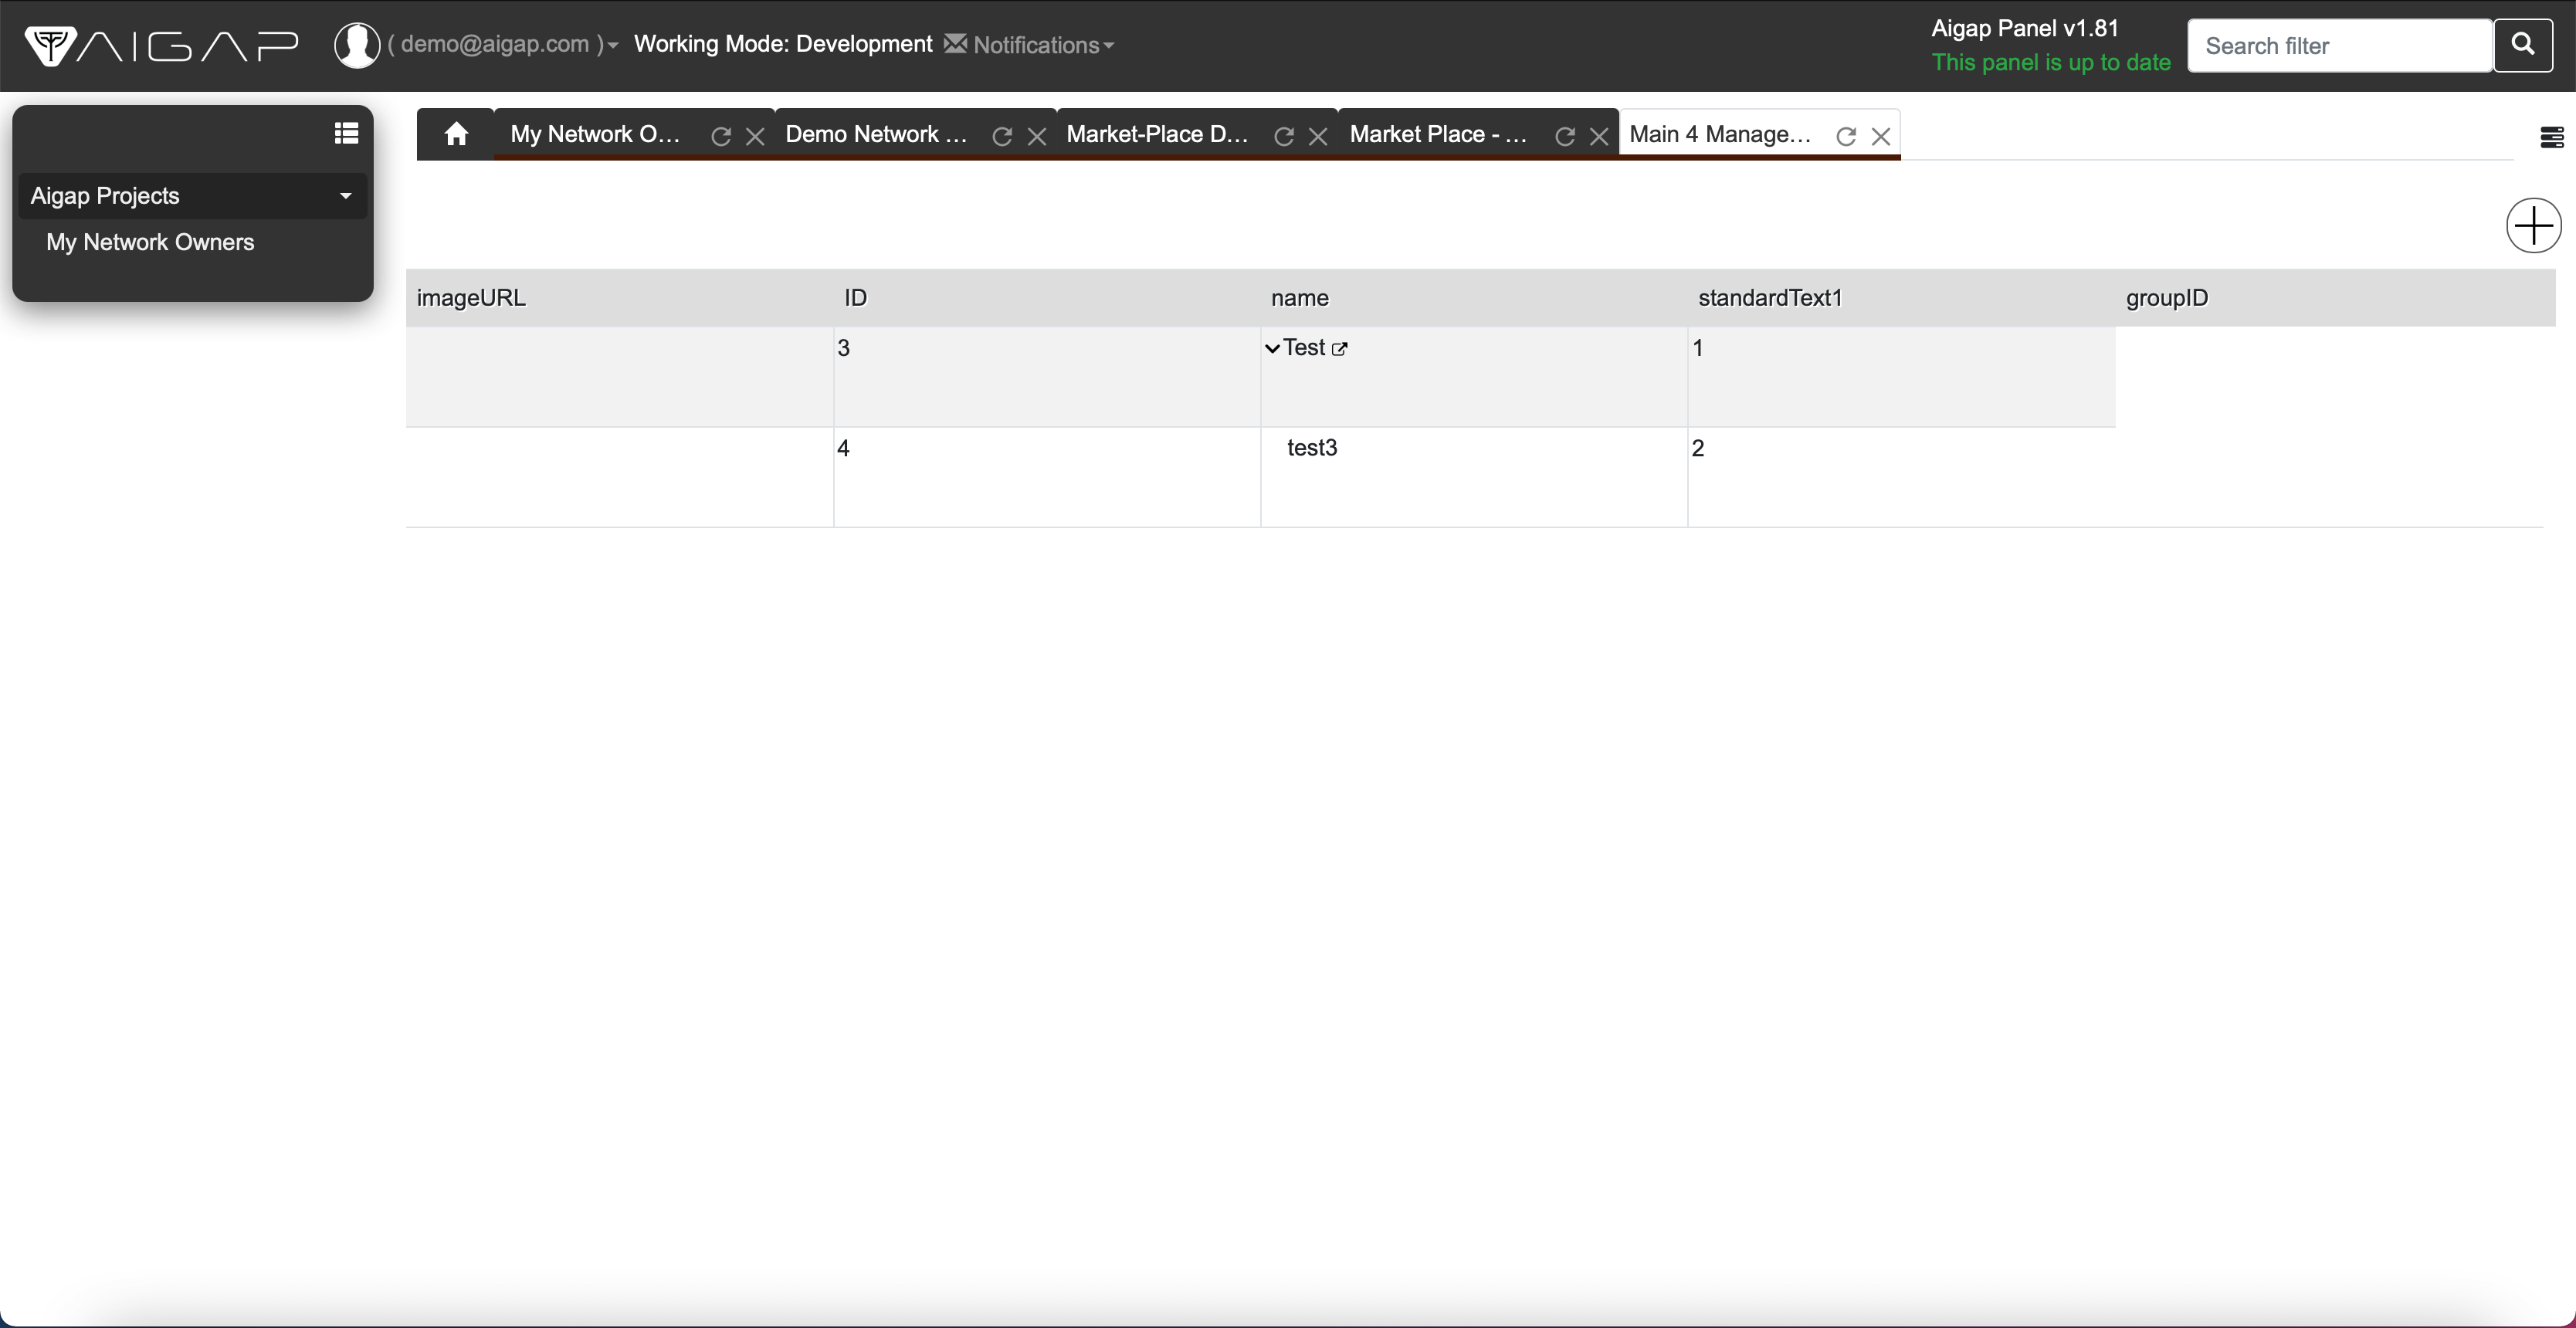Click standardText1 value 1 in Test row

click(1901, 377)
